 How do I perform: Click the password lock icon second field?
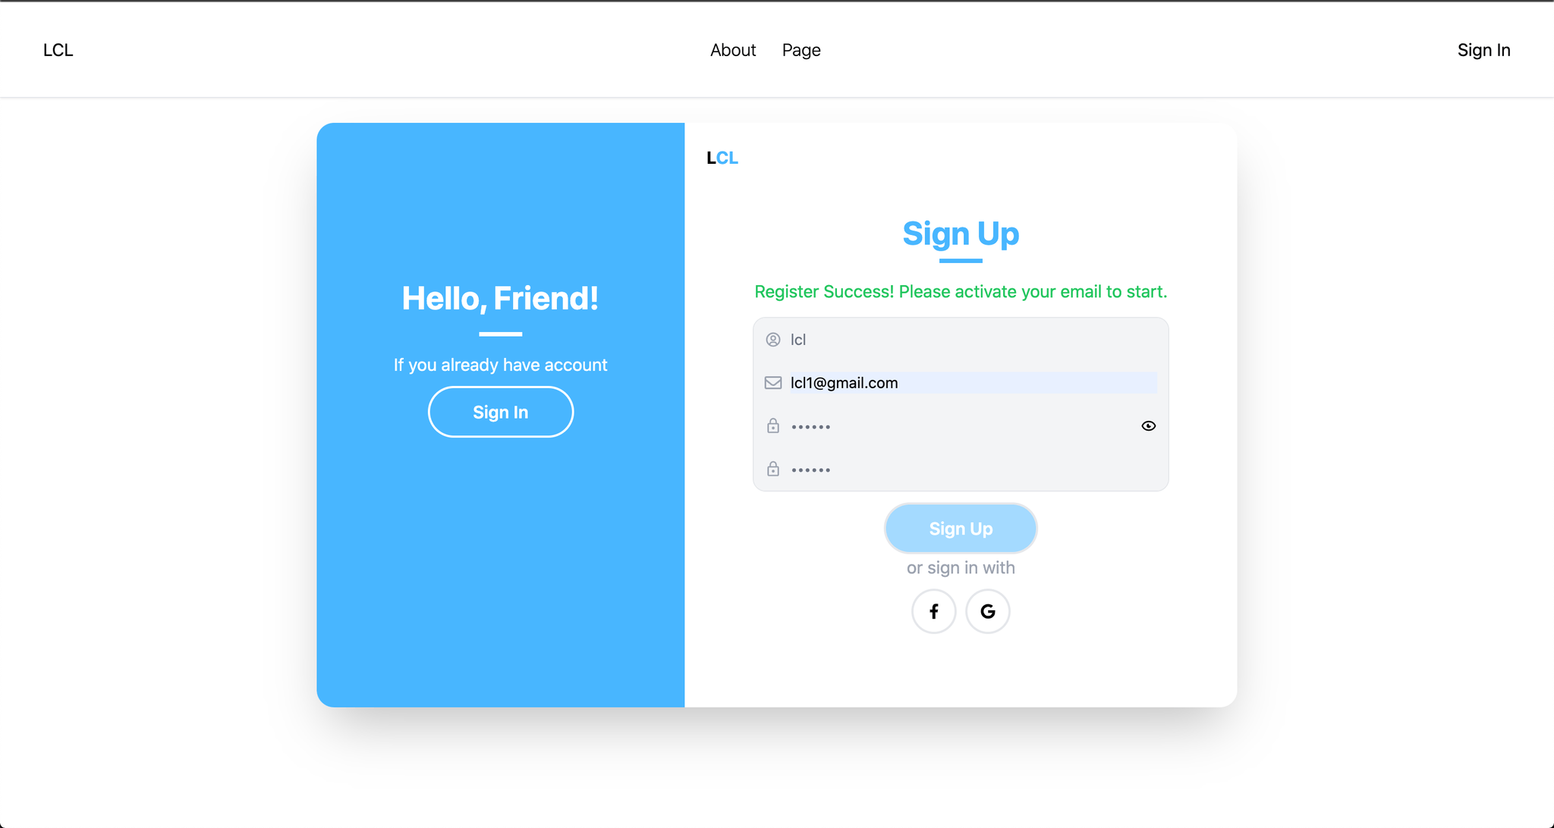tap(773, 469)
